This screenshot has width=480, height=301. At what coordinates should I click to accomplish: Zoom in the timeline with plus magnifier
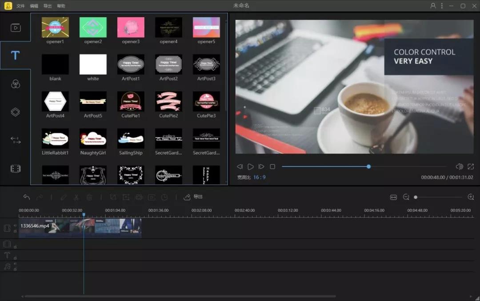(471, 197)
